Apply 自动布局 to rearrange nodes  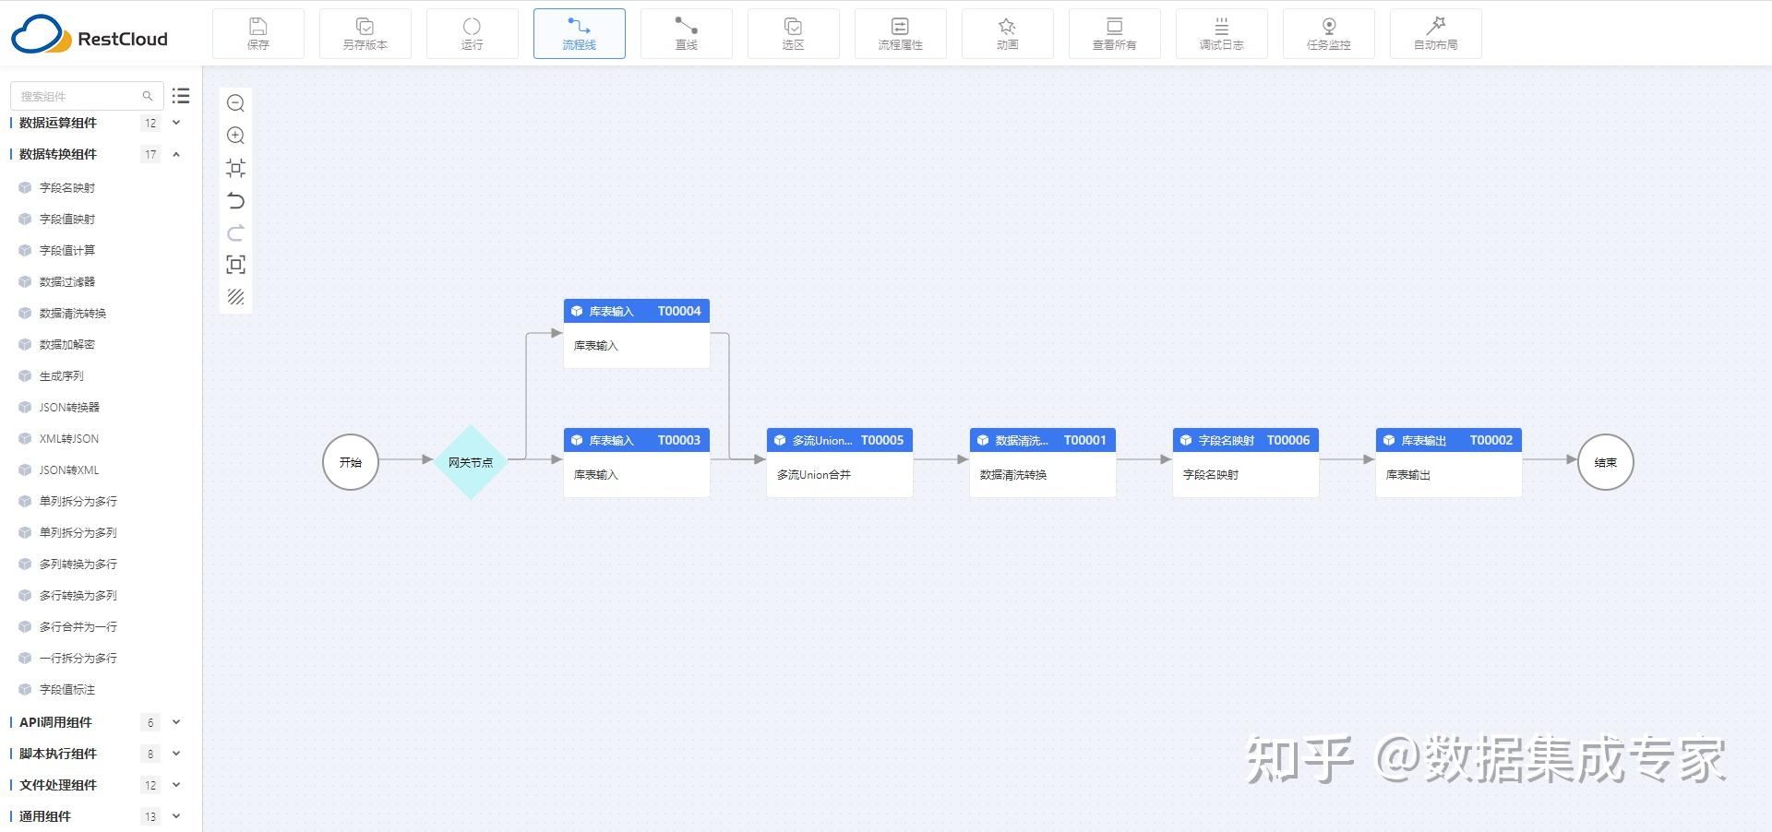click(x=1435, y=33)
